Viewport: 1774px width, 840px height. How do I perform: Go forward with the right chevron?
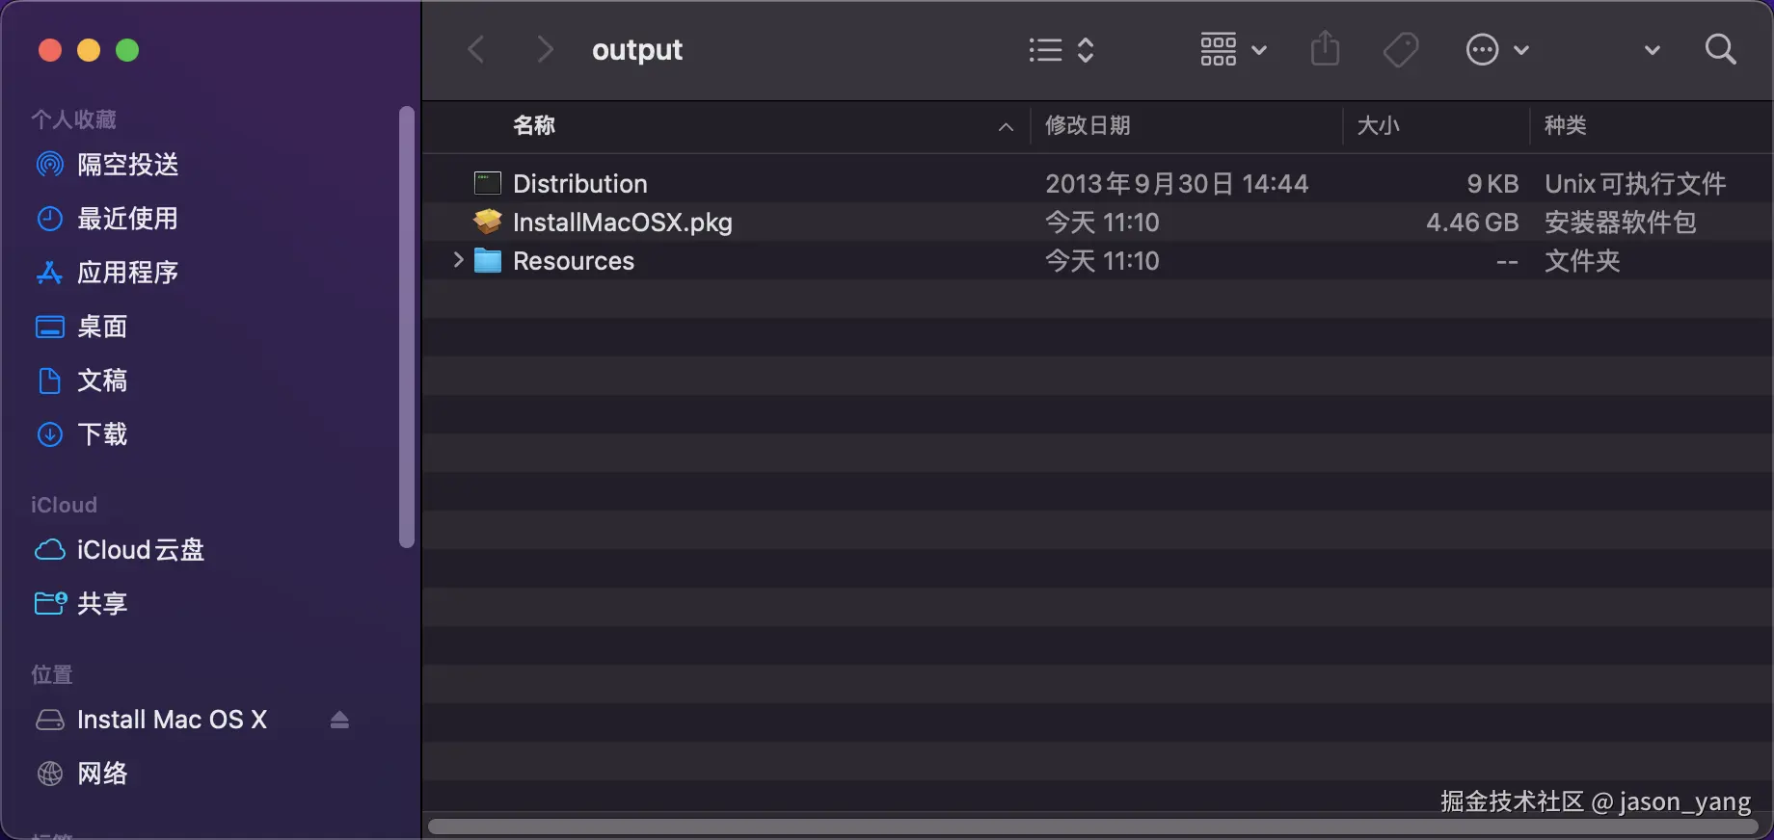[545, 49]
